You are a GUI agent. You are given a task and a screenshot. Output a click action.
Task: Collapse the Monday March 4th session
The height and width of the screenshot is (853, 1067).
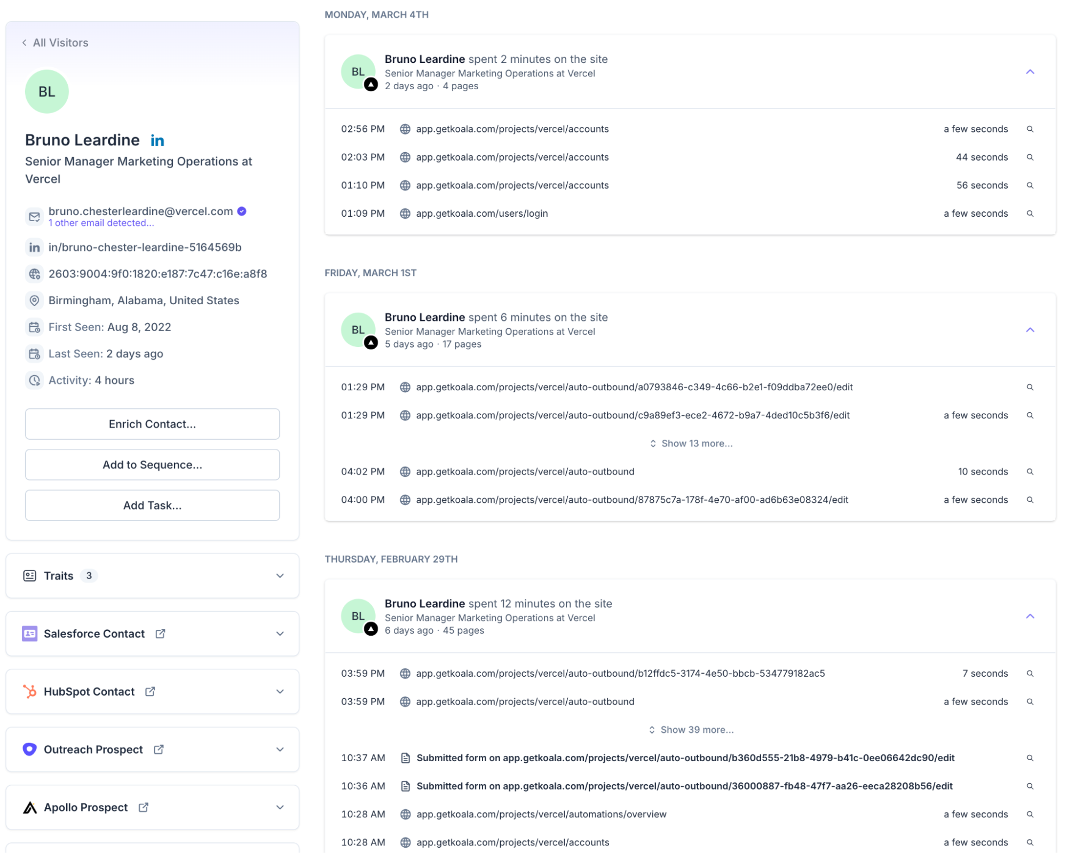(1030, 72)
